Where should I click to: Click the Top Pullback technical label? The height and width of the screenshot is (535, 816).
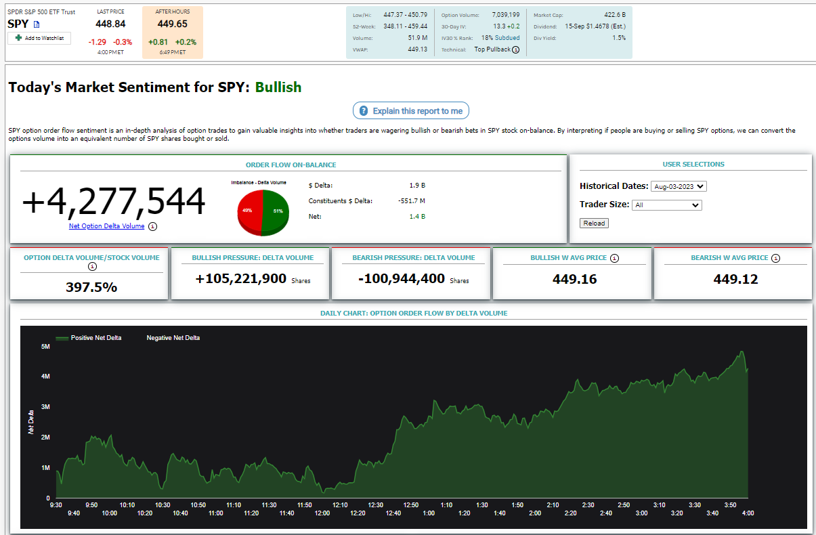492,49
